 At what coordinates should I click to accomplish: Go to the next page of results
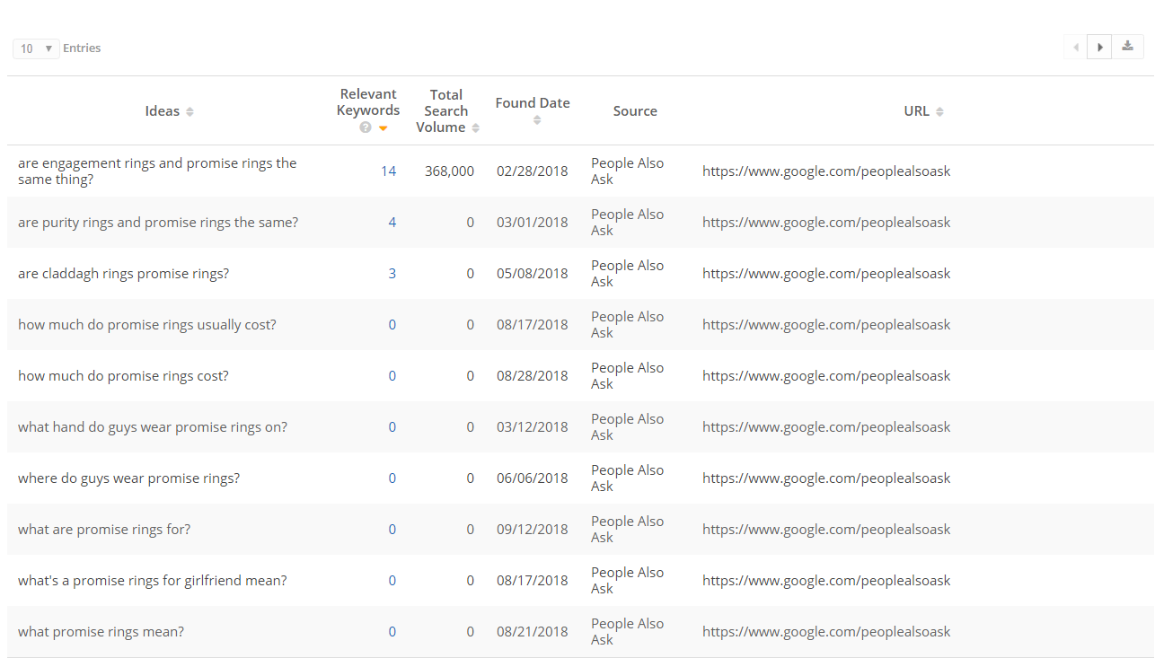pos(1099,47)
